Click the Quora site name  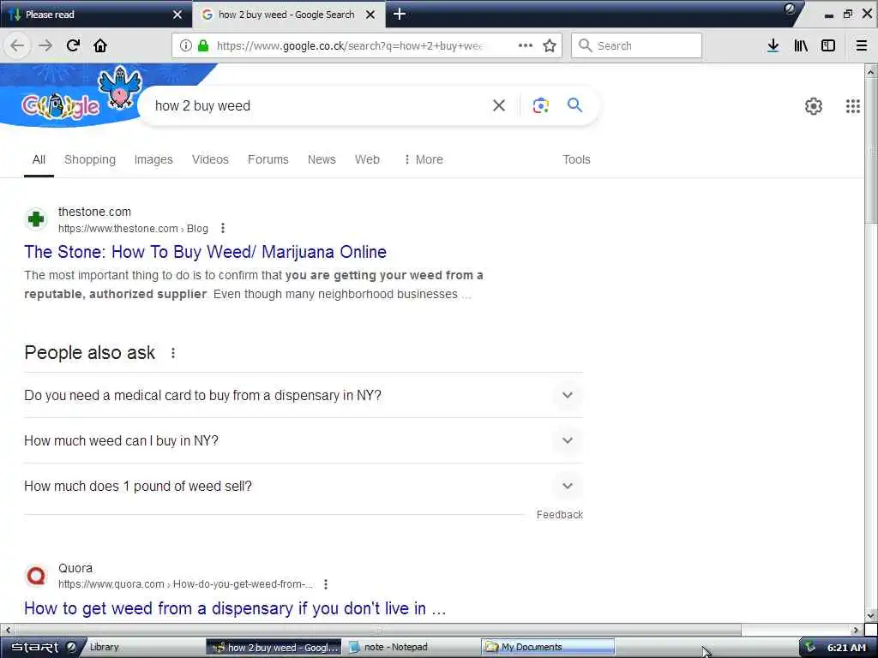coord(75,568)
